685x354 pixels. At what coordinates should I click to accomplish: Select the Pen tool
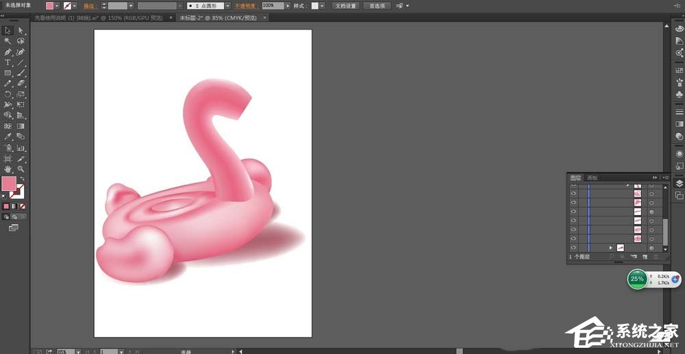(8, 52)
